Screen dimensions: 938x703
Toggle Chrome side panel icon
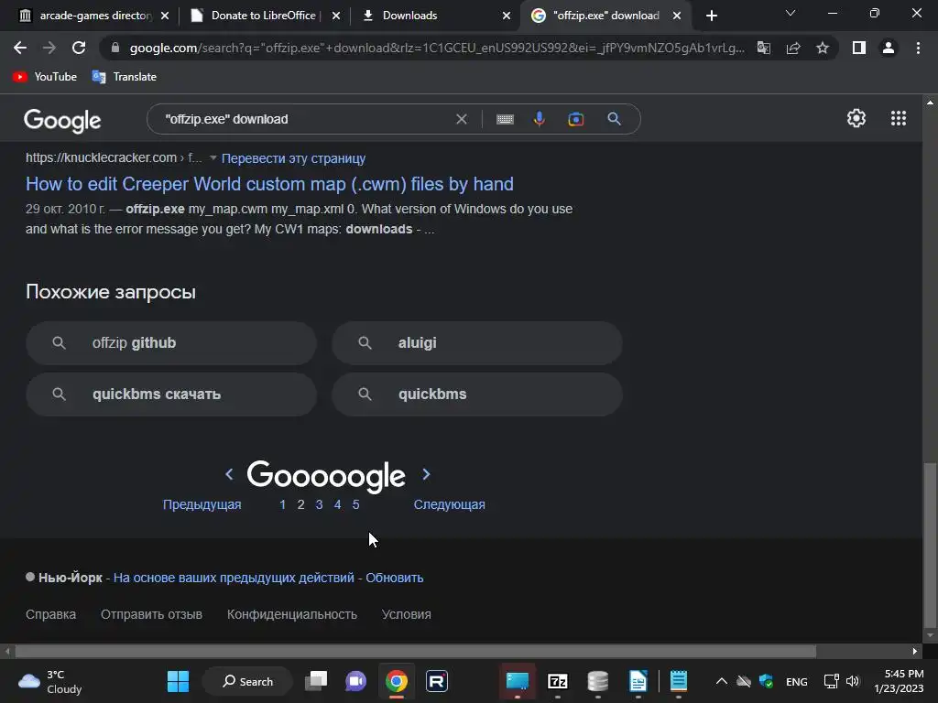tap(859, 48)
